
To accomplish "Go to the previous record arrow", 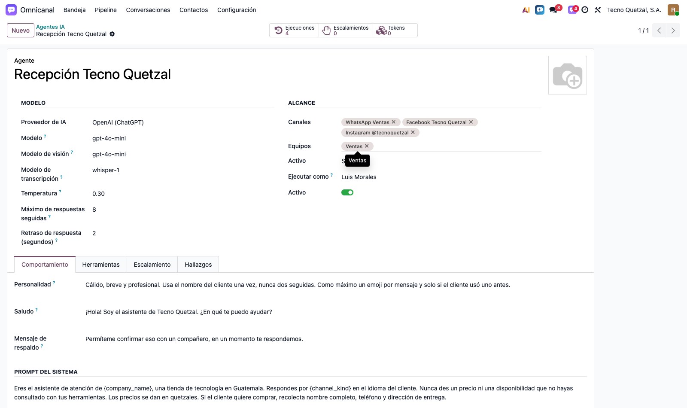I will coord(659,30).
